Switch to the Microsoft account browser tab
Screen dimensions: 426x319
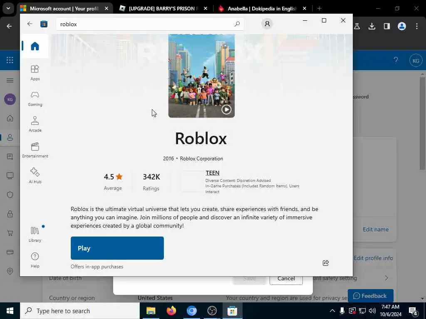click(x=64, y=8)
